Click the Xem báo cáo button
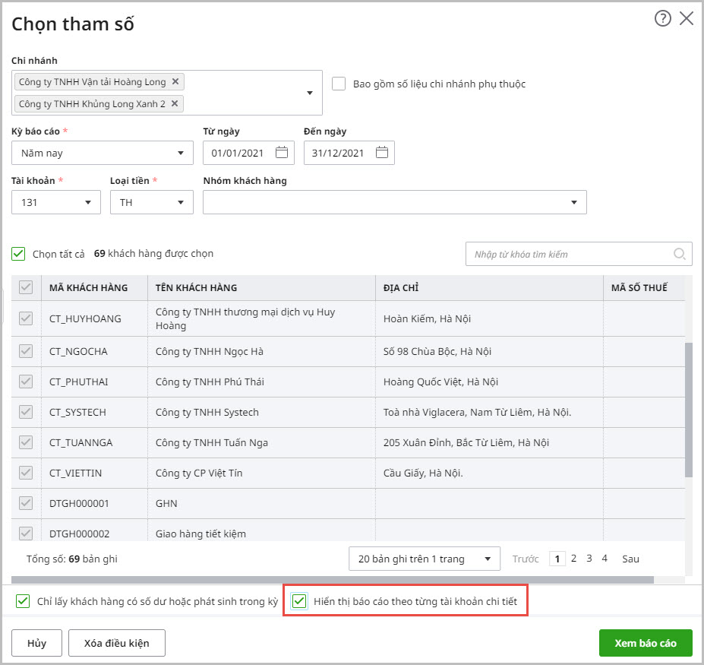This screenshot has height=665, width=704. (645, 643)
